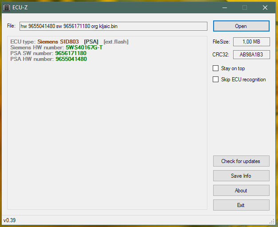Click the ECU-Z chip icon in title bar

click(x=7, y=8)
